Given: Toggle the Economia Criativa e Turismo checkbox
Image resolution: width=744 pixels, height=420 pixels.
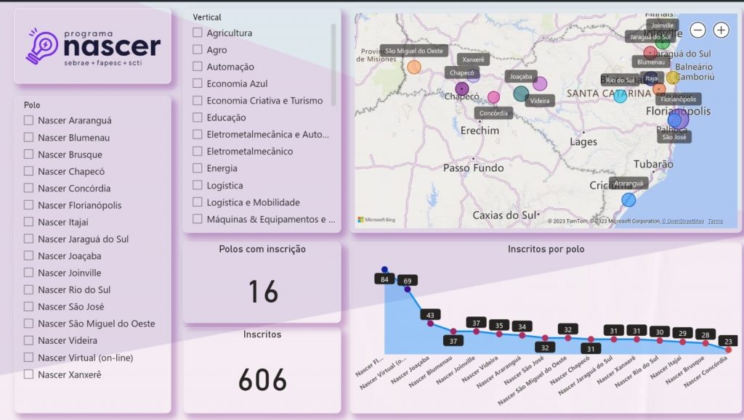Looking at the screenshot, I should coord(198,101).
